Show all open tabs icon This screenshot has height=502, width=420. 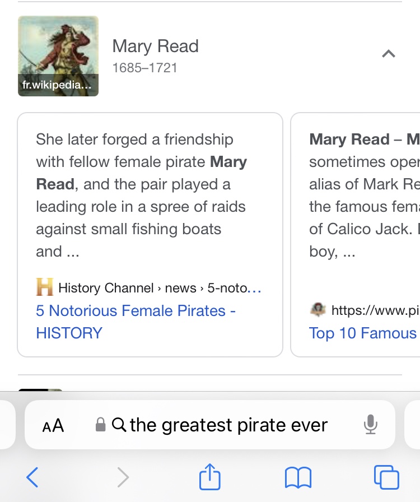pos(386,478)
